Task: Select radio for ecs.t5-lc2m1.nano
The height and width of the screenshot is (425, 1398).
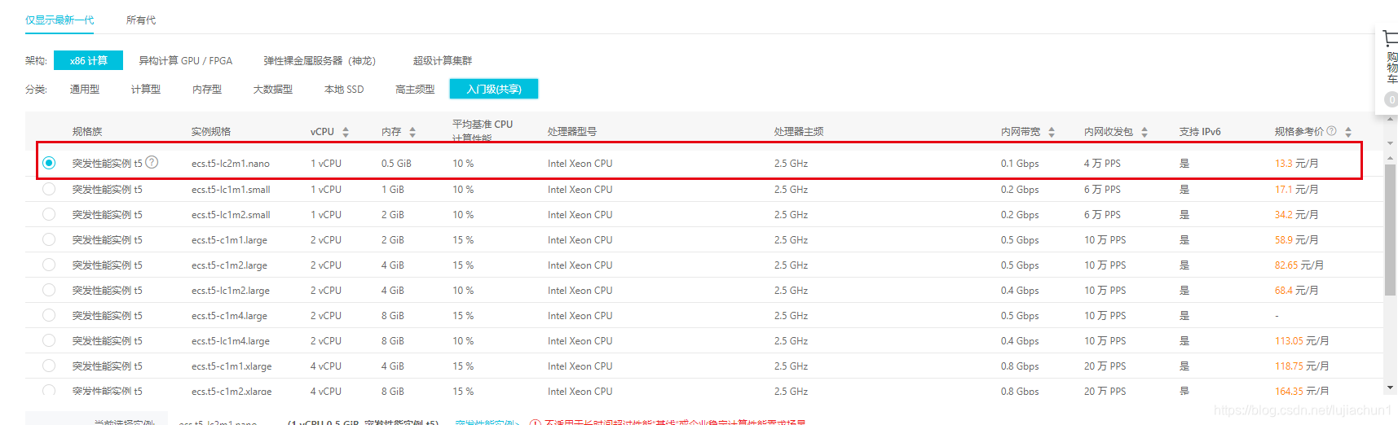Action: (x=49, y=163)
